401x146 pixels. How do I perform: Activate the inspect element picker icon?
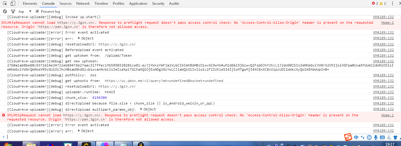tap(5, 4)
